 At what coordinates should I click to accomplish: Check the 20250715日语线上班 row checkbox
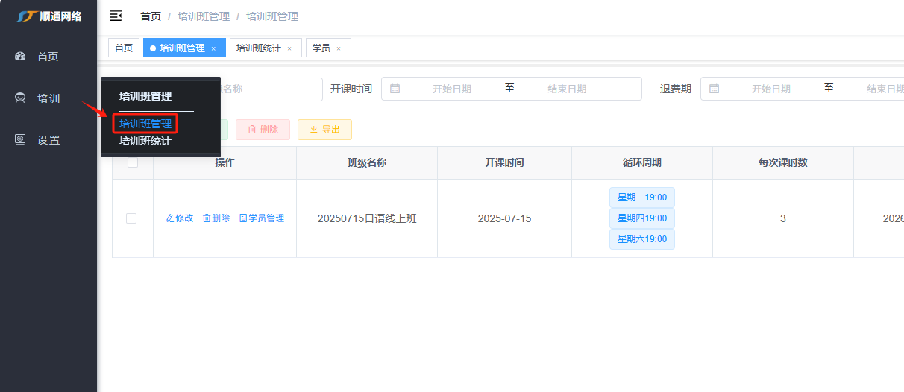(131, 218)
